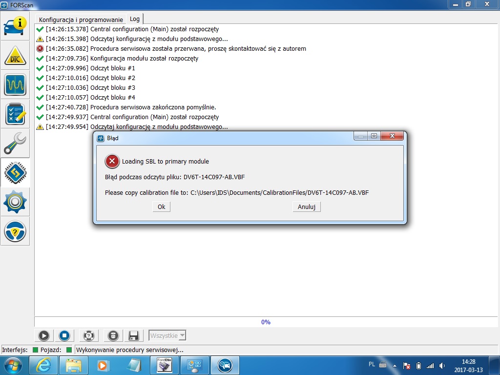Select the configuration and programming chip icon
This screenshot has width=500, height=375.
click(15, 172)
